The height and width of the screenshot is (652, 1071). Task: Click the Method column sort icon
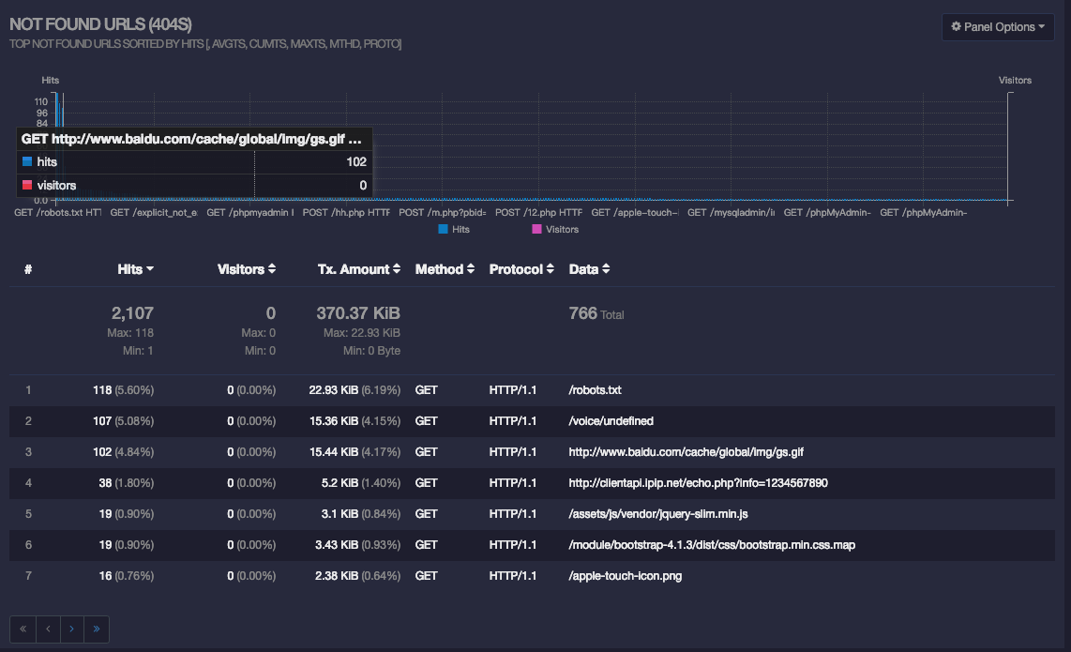point(470,268)
